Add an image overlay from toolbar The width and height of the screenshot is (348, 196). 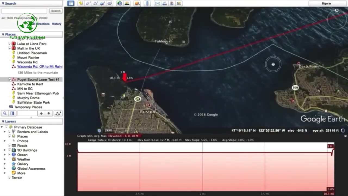[x=102, y=3]
